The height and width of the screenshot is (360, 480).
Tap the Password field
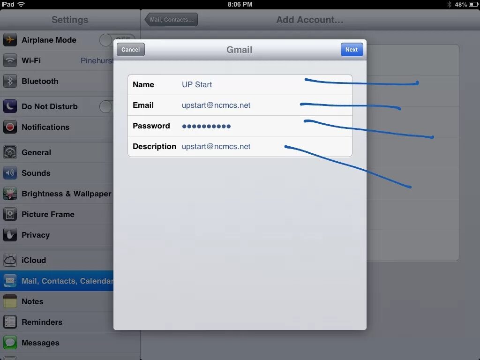pyautogui.click(x=240, y=126)
